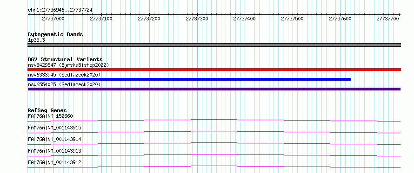Click the 27737200 ruler tick label
The image size is (414, 173).
[x=149, y=19]
